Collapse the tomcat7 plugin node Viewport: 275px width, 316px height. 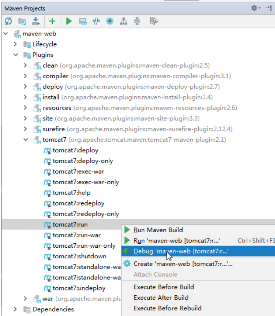[x=26, y=140]
